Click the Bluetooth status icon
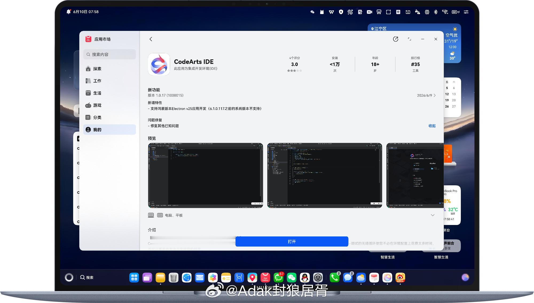 [436, 12]
